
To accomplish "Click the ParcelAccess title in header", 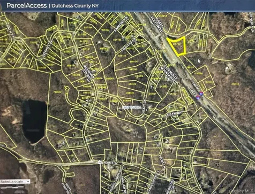I will [x=27, y=5].
